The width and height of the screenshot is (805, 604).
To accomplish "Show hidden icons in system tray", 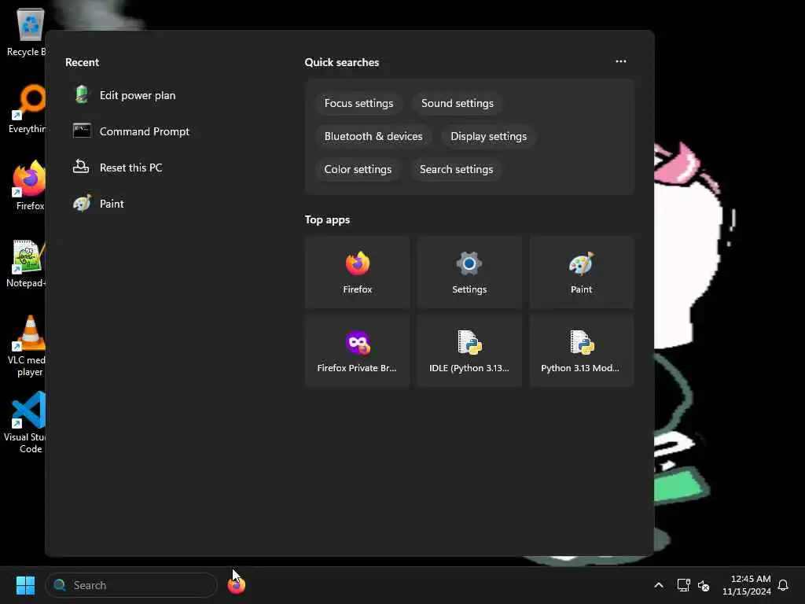I will pyautogui.click(x=659, y=585).
